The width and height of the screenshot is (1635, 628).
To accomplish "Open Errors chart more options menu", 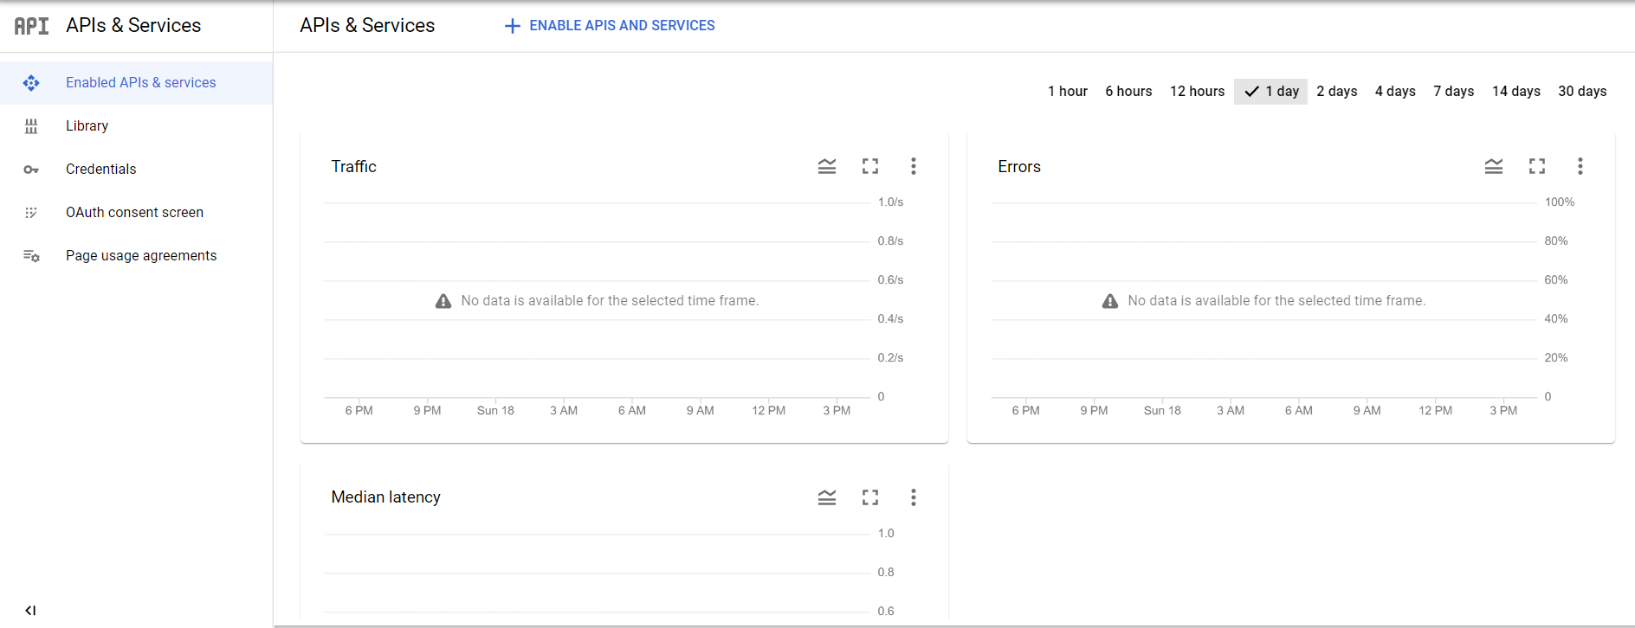I will tap(1580, 166).
